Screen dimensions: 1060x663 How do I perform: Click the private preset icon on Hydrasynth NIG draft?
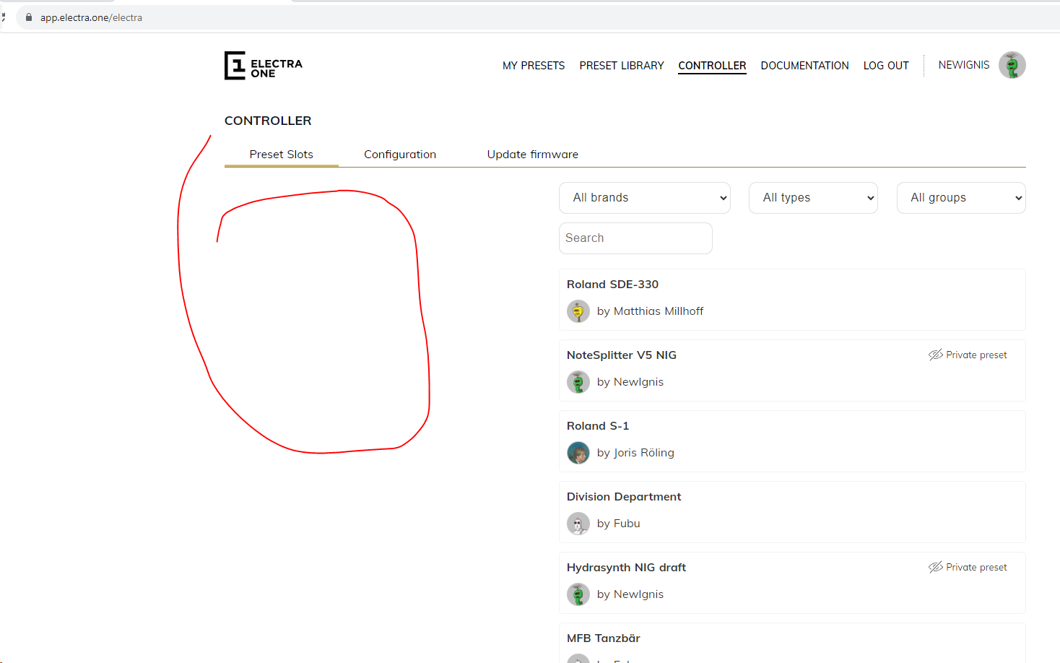click(936, 567)
